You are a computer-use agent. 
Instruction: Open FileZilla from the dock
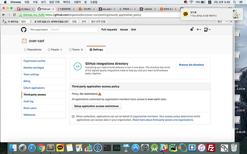tap(211, 148)
